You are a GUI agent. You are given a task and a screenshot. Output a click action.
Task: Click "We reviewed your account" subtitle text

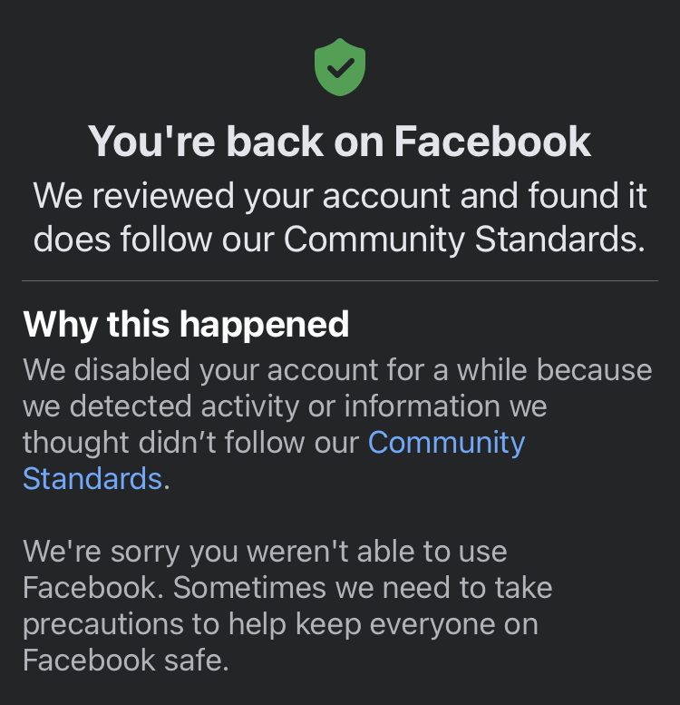pyautogui.click(x=340, y=196)
